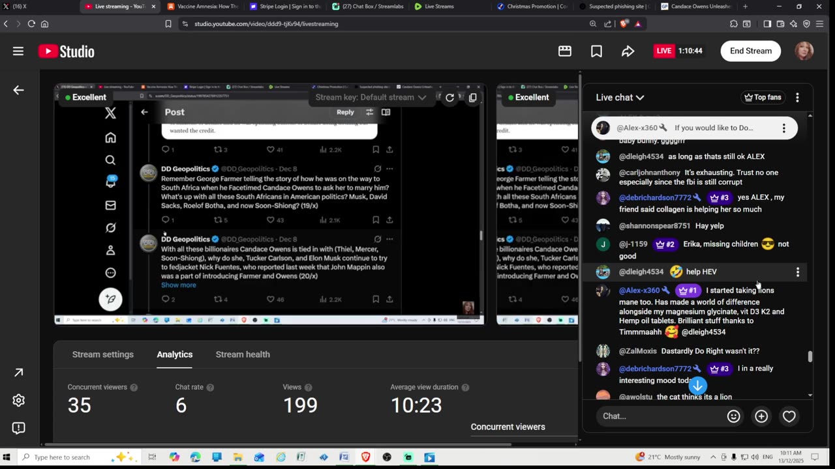This screenshot has height=469, width=835.
Task: Click the bookmark icon in Studio header
Action: point(596,51)
